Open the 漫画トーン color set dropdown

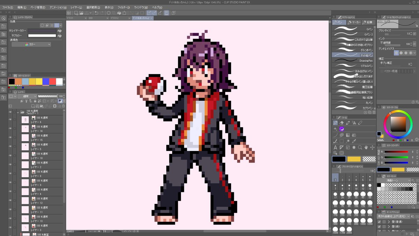point(394,180)
